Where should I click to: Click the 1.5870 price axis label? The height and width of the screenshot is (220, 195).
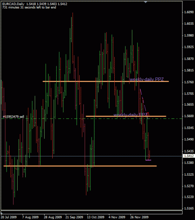[189, 59]
